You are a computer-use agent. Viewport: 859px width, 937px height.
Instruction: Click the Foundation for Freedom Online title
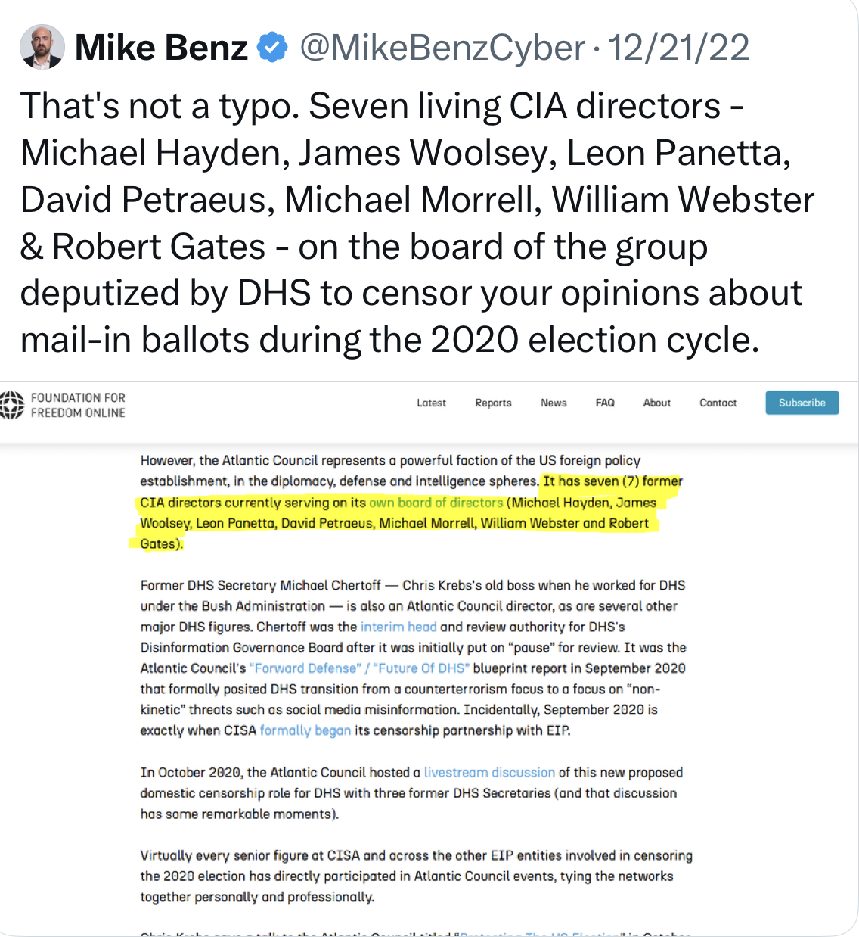pyautogui.click(x=78, y=405)
